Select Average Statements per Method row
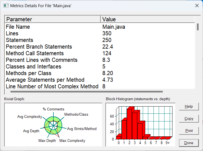The image size is (203, 151). [x=100, y=80]
